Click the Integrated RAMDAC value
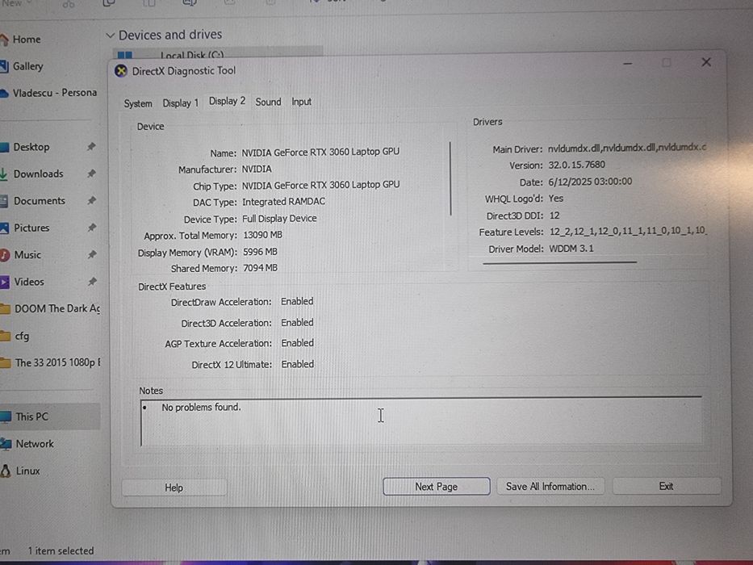 [x=284, y=202]
